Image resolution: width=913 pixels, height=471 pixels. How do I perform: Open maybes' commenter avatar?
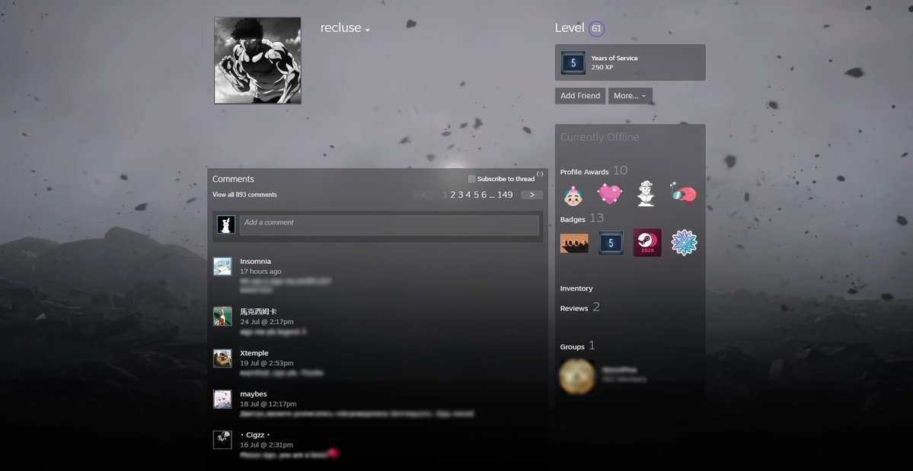tap(222, 399)
